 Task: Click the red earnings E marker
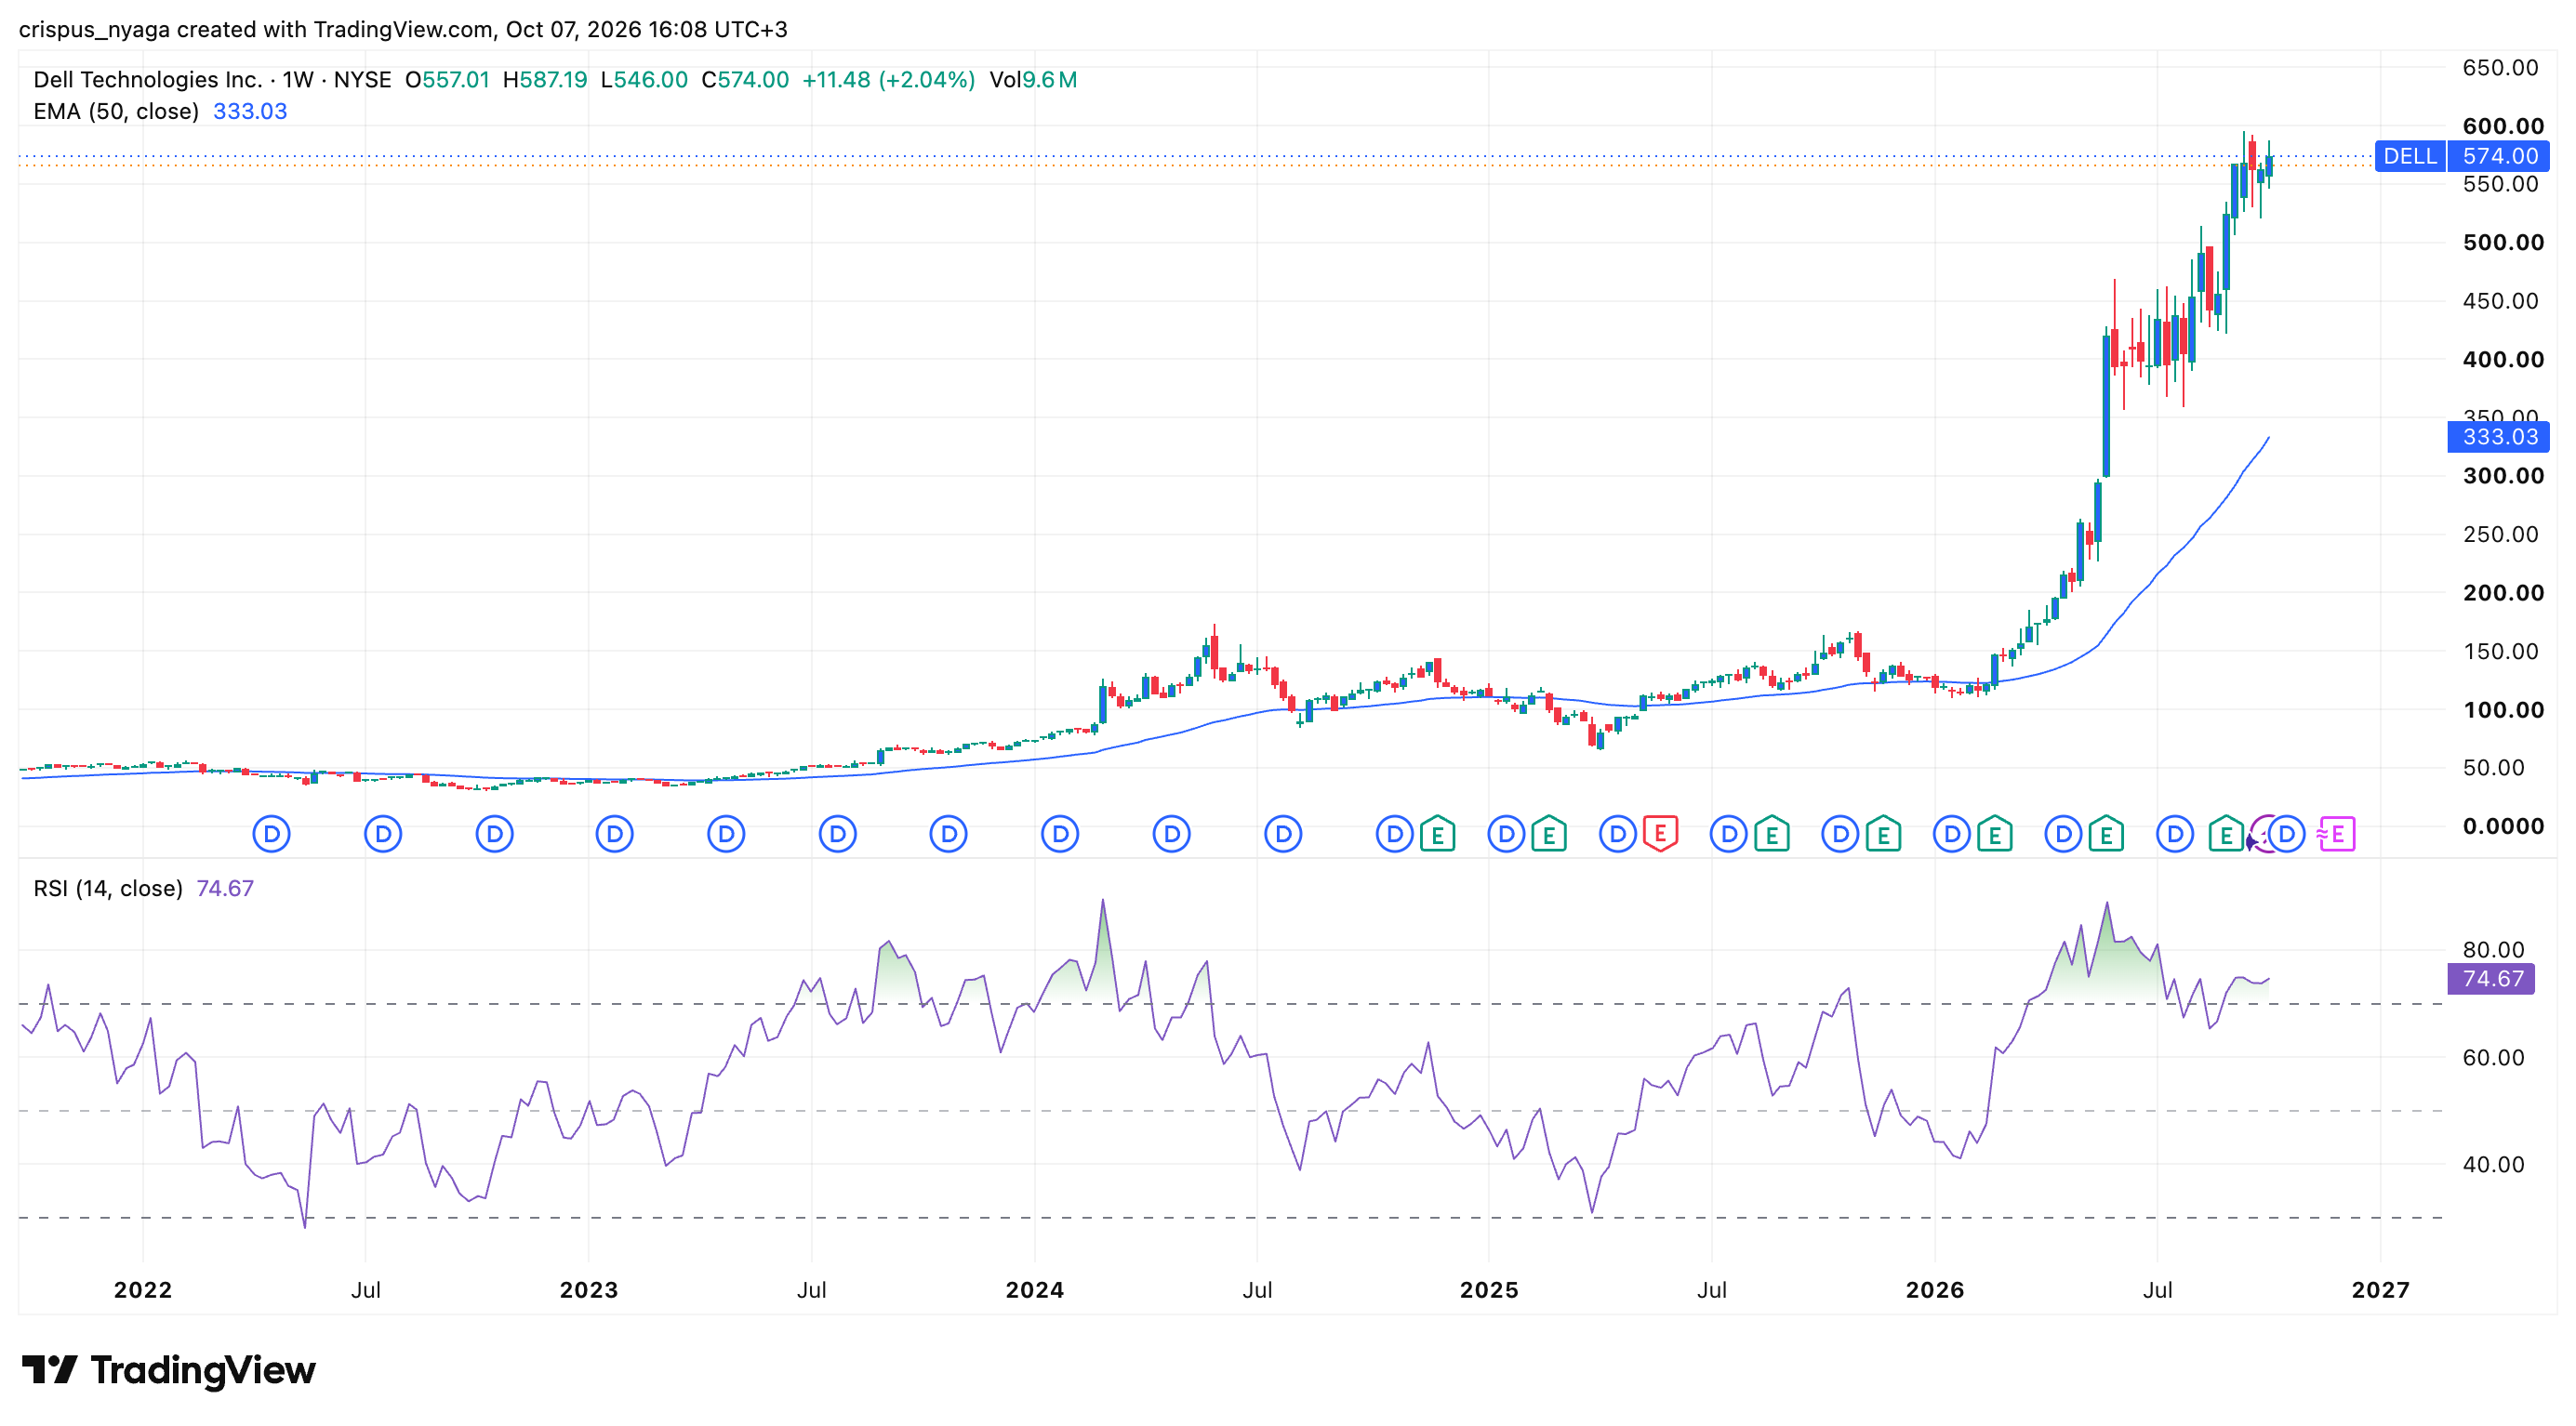(x=1660, y=834)
